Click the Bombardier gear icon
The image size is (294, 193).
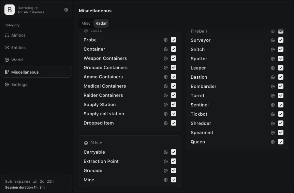pos(273,86)
